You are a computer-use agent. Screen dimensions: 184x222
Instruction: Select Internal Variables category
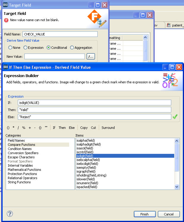(x=20, y=165)
